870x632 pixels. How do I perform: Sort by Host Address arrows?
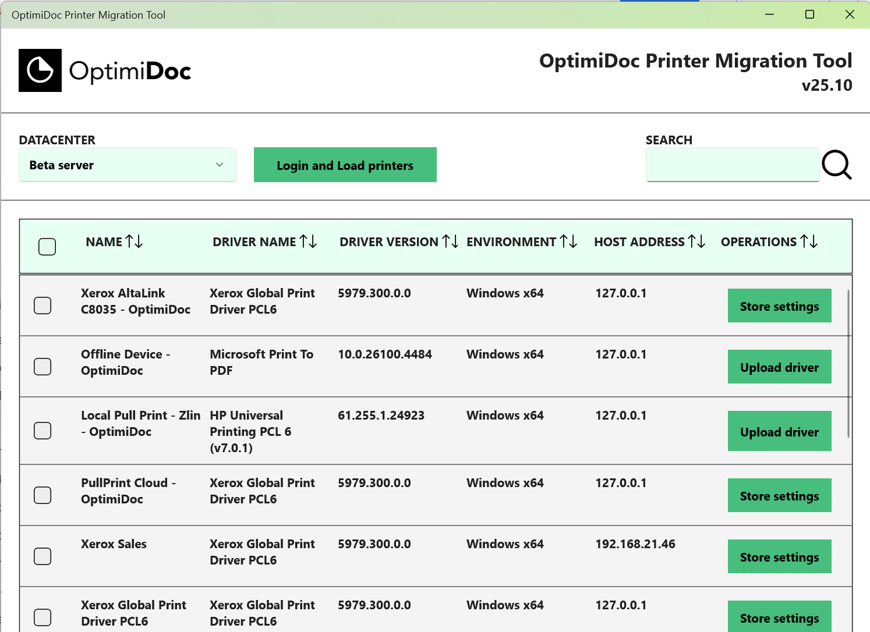click(696, 242)
